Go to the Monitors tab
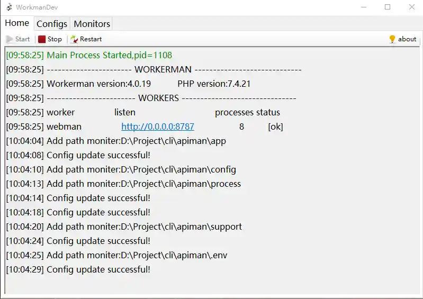The width and height of the screenshot is (423, 299). [92, 24]
